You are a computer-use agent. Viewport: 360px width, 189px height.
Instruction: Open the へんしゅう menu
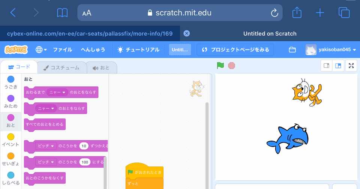pyautogui.click(x=93, y=49)
